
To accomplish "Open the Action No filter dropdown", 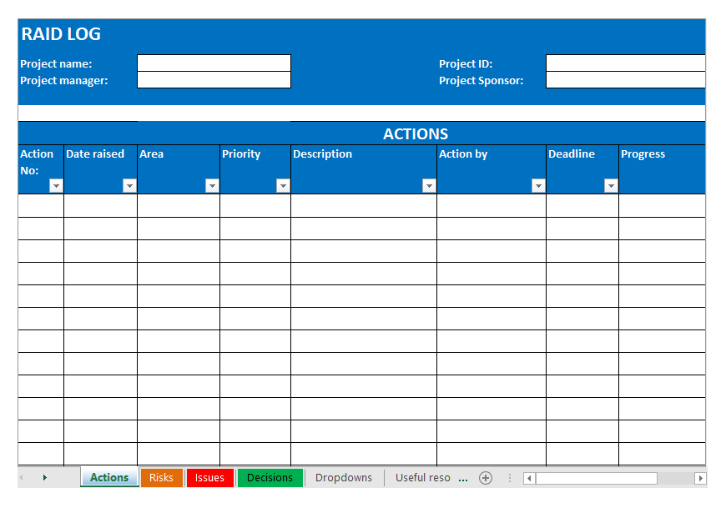I will [x=56, y=186].
